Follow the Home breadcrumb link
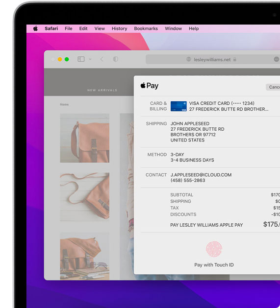 64,104
